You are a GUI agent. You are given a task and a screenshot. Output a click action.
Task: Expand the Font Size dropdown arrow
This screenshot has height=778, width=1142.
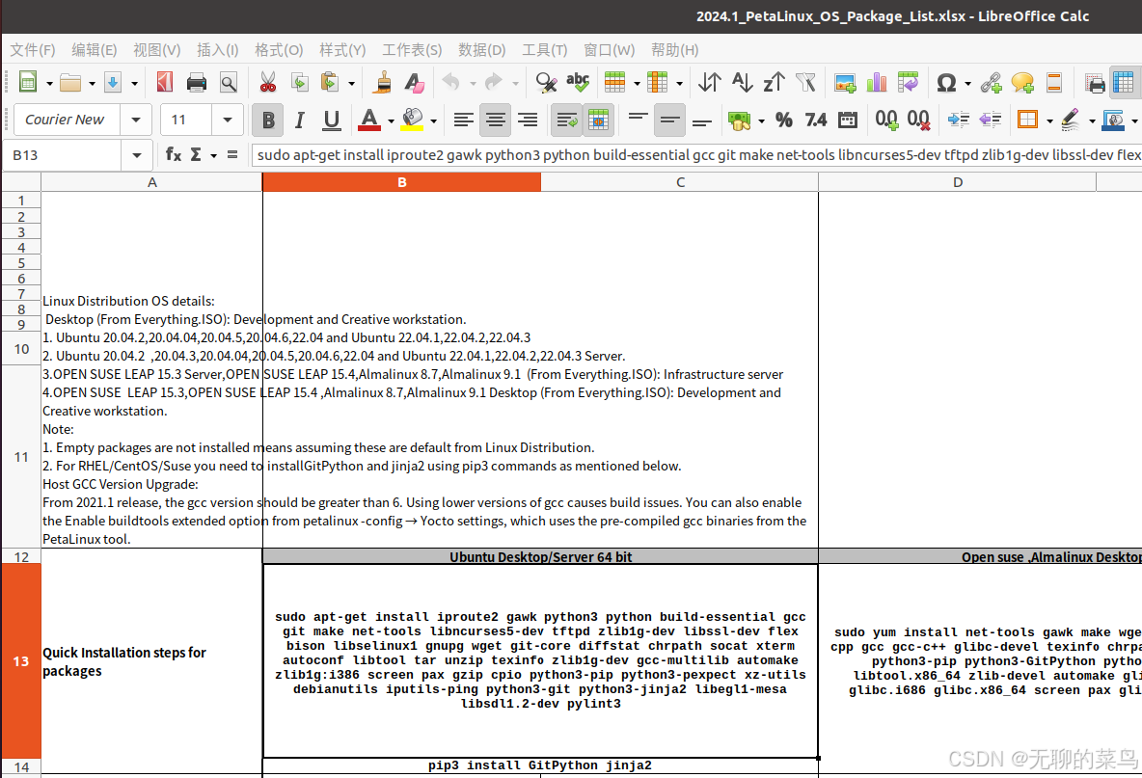(x=228, y=120)
